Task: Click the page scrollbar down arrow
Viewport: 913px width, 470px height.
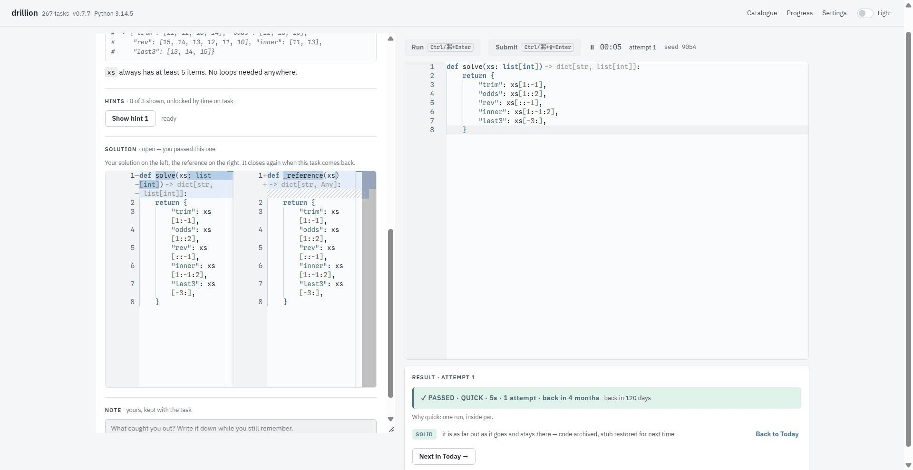Action: (909, 466)
